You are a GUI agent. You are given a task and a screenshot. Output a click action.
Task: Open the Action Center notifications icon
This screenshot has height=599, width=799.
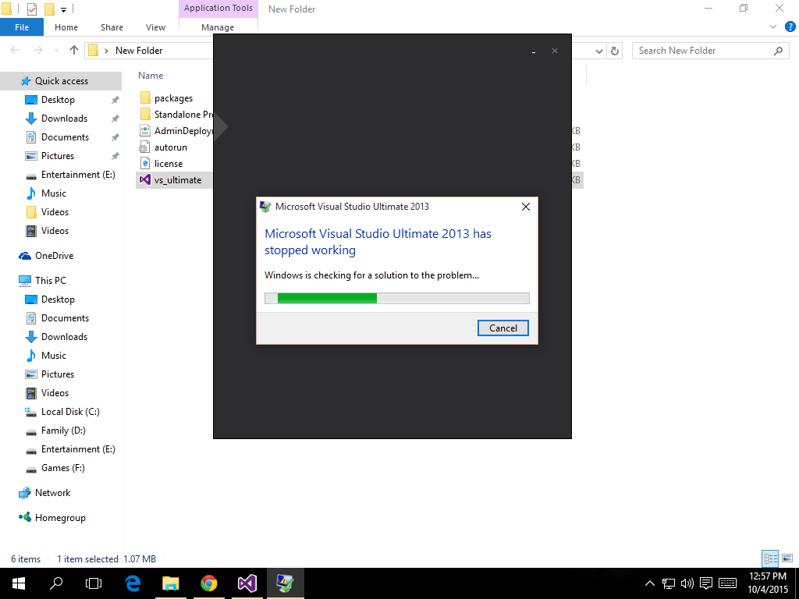click(705, 583)
